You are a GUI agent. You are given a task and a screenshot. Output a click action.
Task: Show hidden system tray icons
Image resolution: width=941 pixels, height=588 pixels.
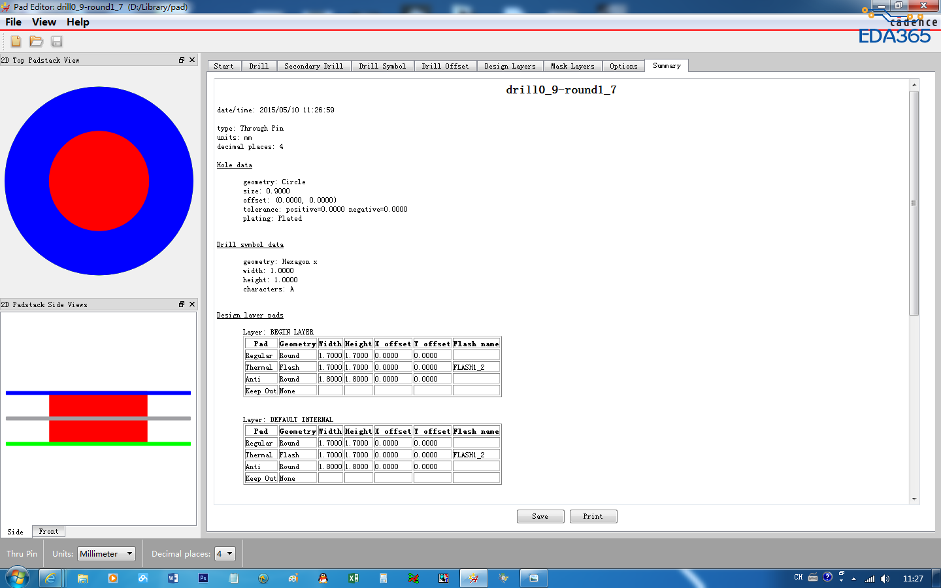coord(853,579)
